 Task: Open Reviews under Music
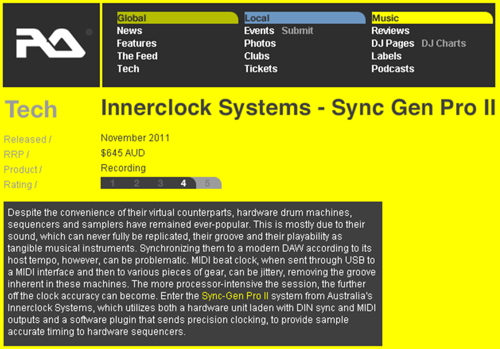pyautogui.click(x=390, y=30)
